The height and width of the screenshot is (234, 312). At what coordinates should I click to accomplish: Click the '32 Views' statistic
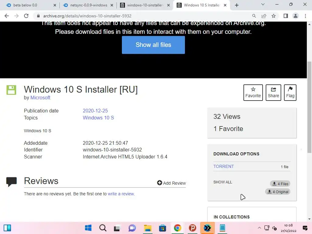coord(227,117)
